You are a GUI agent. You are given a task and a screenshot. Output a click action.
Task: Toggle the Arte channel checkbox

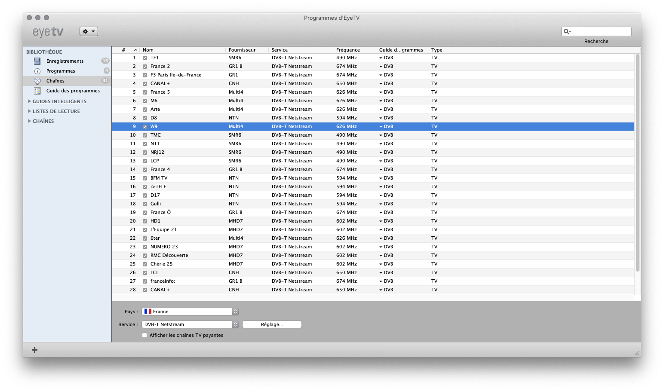[145, 110]
